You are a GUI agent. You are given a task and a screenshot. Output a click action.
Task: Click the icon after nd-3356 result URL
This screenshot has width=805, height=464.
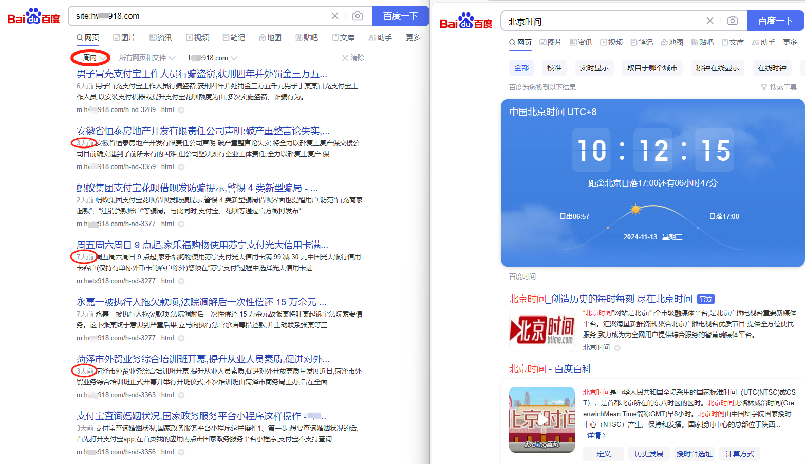tap(181, 452)
